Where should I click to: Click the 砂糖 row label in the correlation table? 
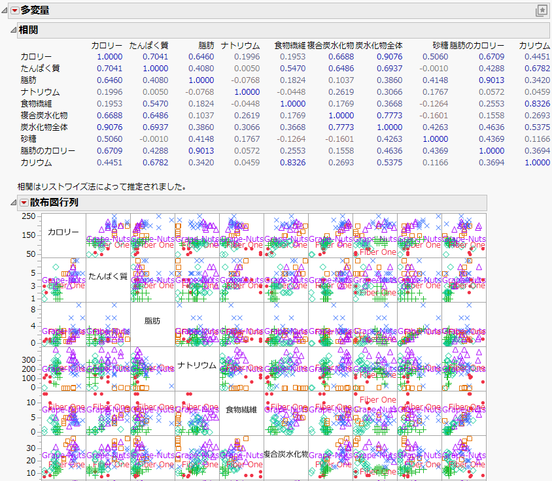click(27, 140)
